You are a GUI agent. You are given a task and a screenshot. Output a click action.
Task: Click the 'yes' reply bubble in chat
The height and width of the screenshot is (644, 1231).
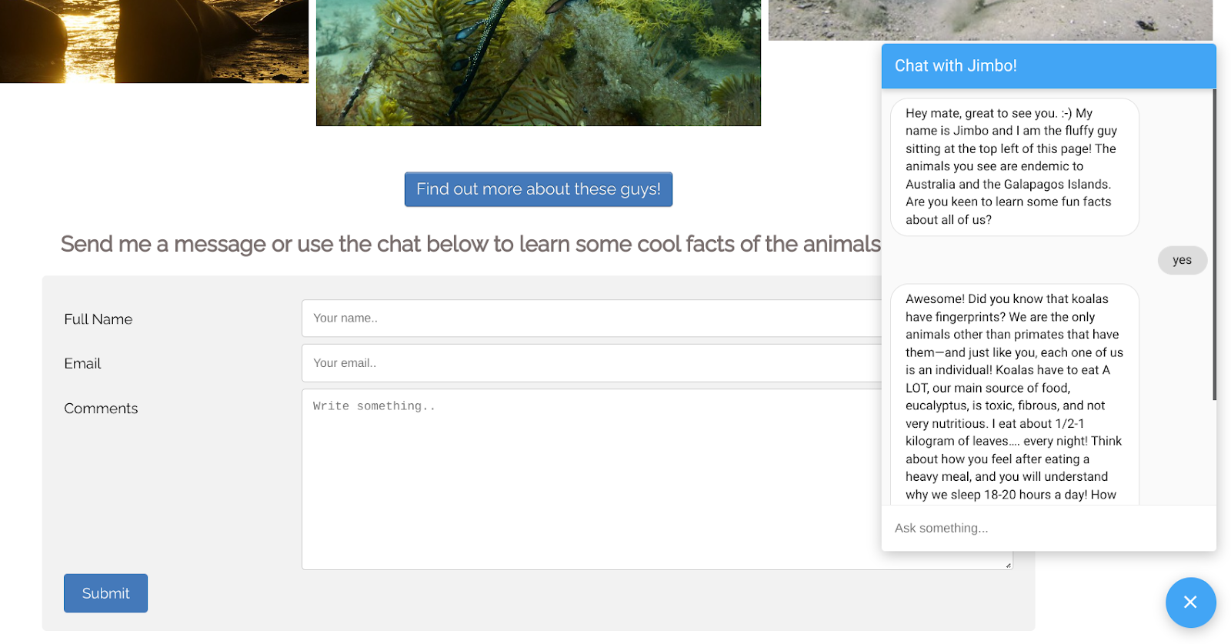coord(1182,261)
